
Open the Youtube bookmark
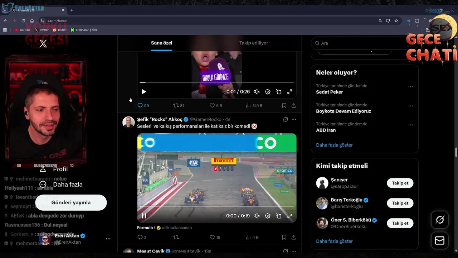click(x=22, y=30)
